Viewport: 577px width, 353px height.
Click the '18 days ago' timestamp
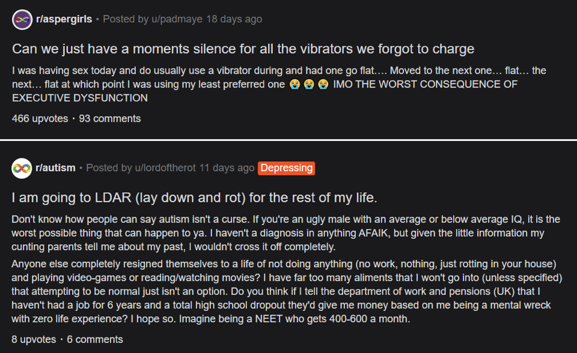(234, 19)
